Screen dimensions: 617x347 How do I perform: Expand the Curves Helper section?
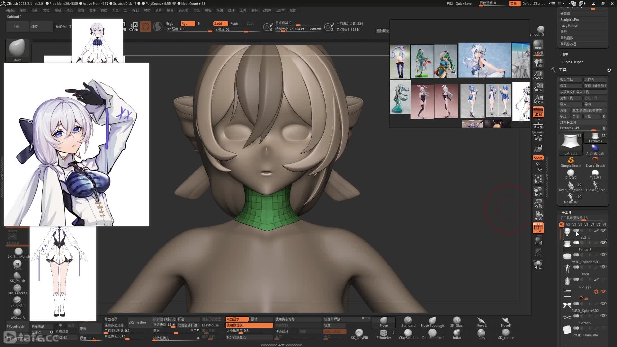(x=572, y=62)
